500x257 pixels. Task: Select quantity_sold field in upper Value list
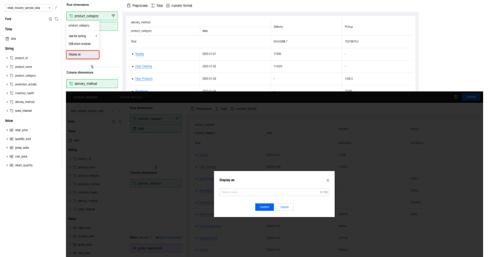[x=23, y=139]
